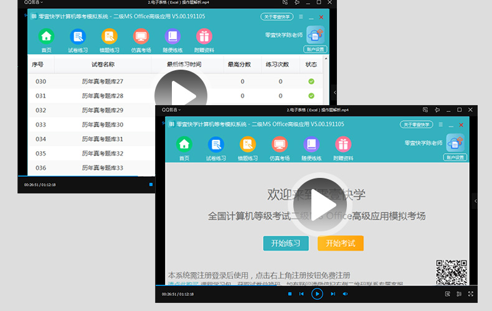
Task: Click 开始考试 button
Action: coord(341,243)
